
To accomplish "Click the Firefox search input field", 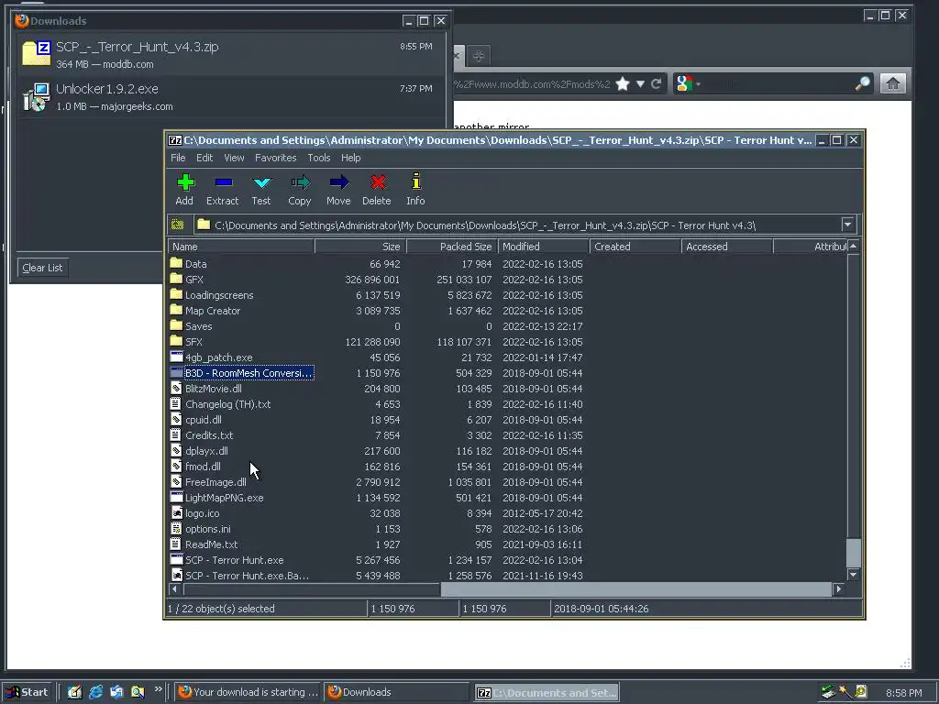I will pos(776,83).
